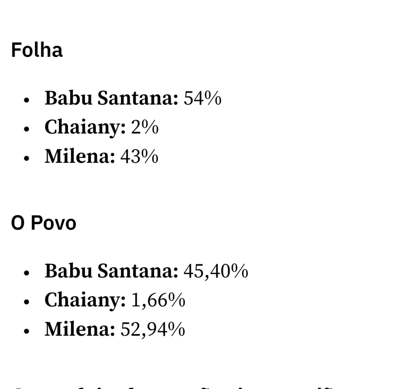Click the 52,94% value for Milena
Screen dimensions: 405x389
pos(153,329)
